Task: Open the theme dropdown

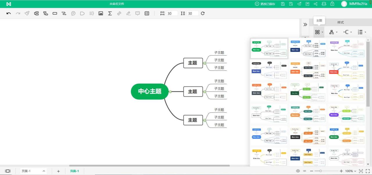Action: pos(319,32)
